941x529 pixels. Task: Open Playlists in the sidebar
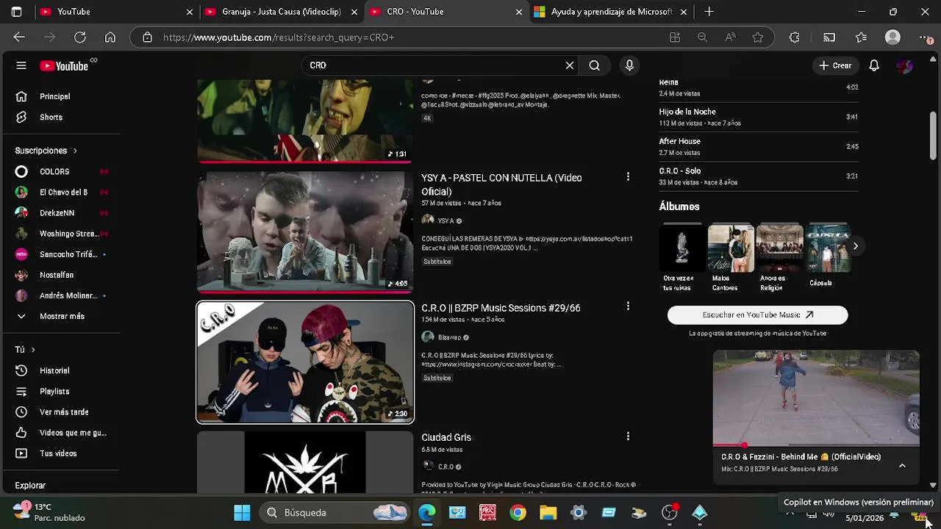click(54, 392)
